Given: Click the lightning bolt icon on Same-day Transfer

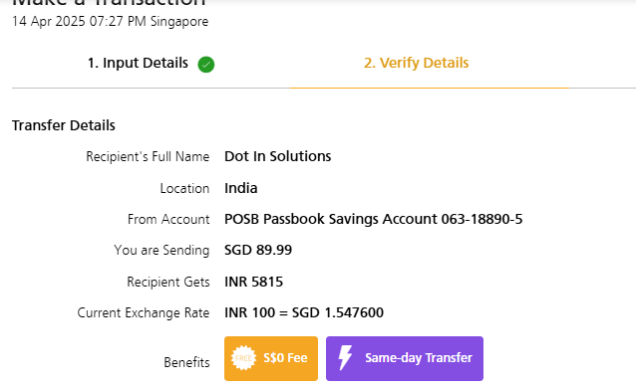Looking at the screenshot, I should pos(345,358).
